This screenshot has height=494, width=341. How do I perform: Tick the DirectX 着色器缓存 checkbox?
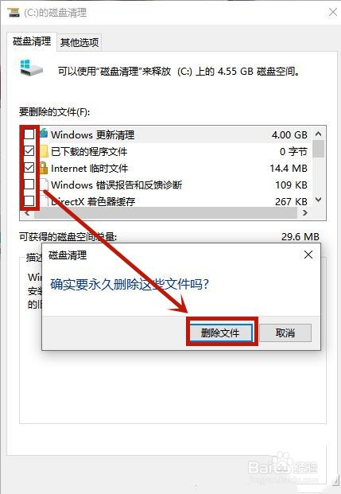click(x=29, y=200)
